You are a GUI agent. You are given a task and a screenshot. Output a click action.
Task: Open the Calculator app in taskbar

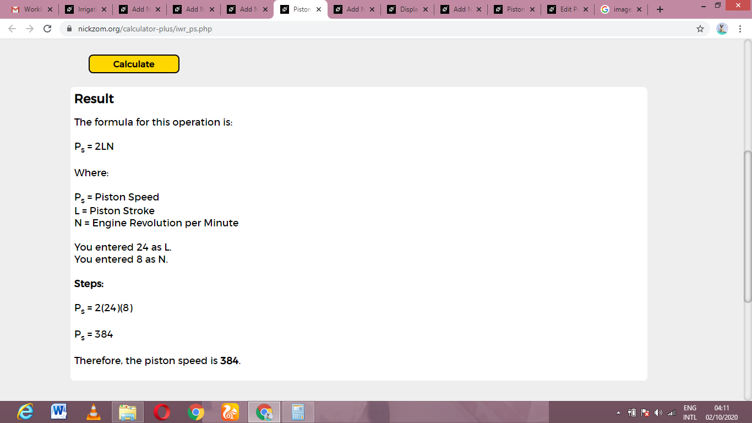[x=298, y=412]
